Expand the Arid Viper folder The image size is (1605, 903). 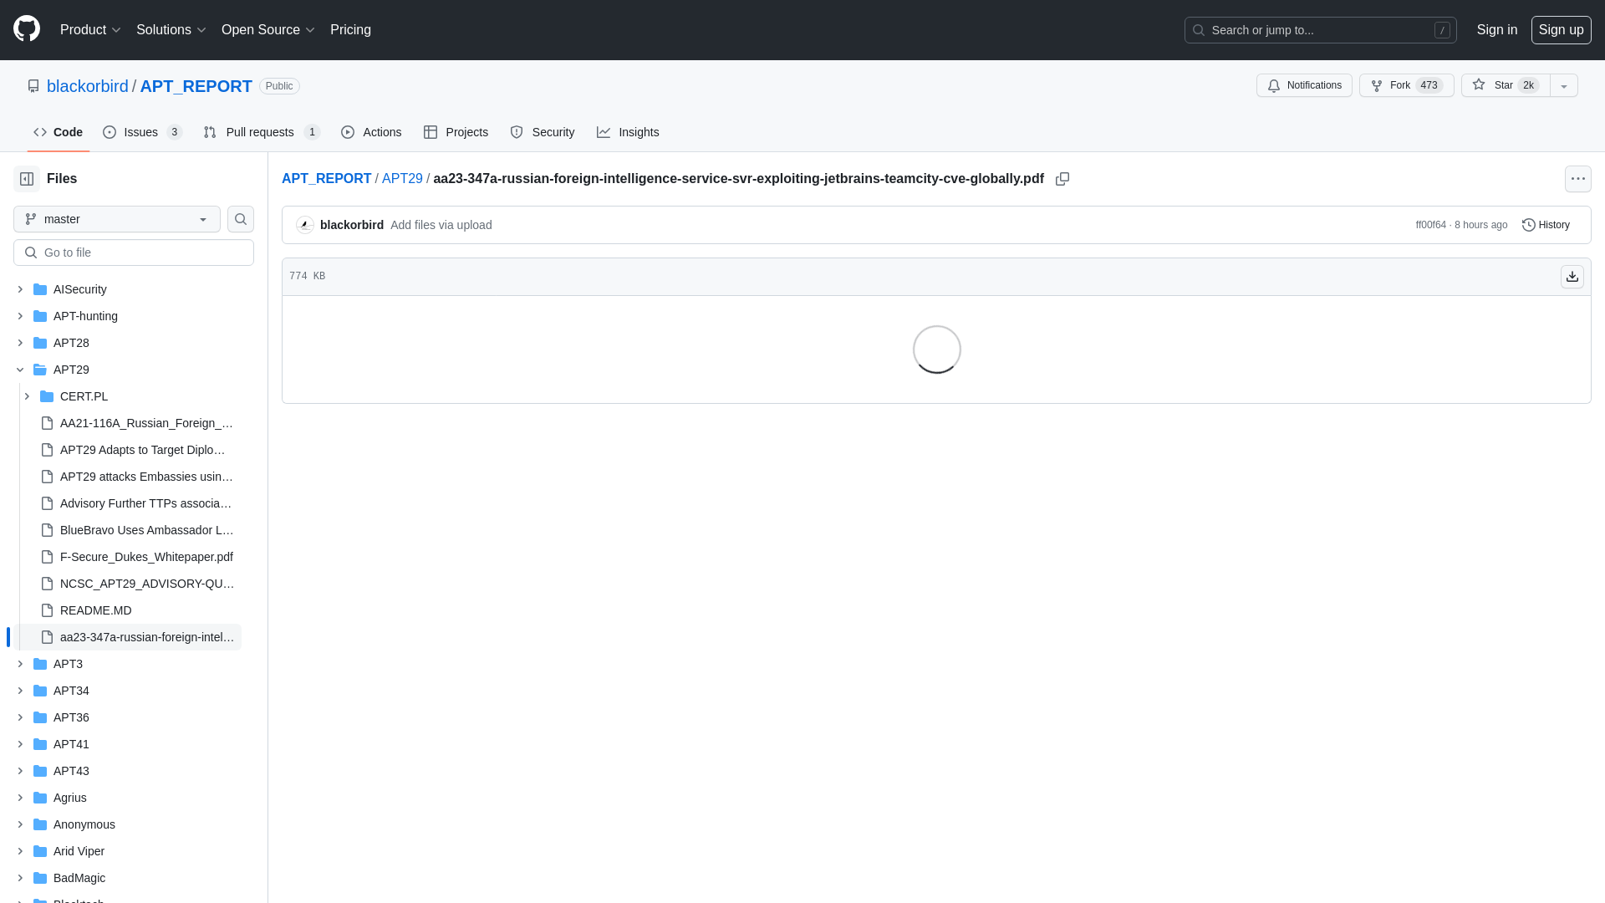[x=20, y=851]
